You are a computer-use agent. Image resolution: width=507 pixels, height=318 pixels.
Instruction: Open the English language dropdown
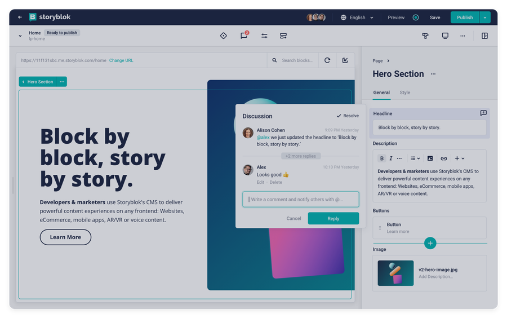(357, 17)
